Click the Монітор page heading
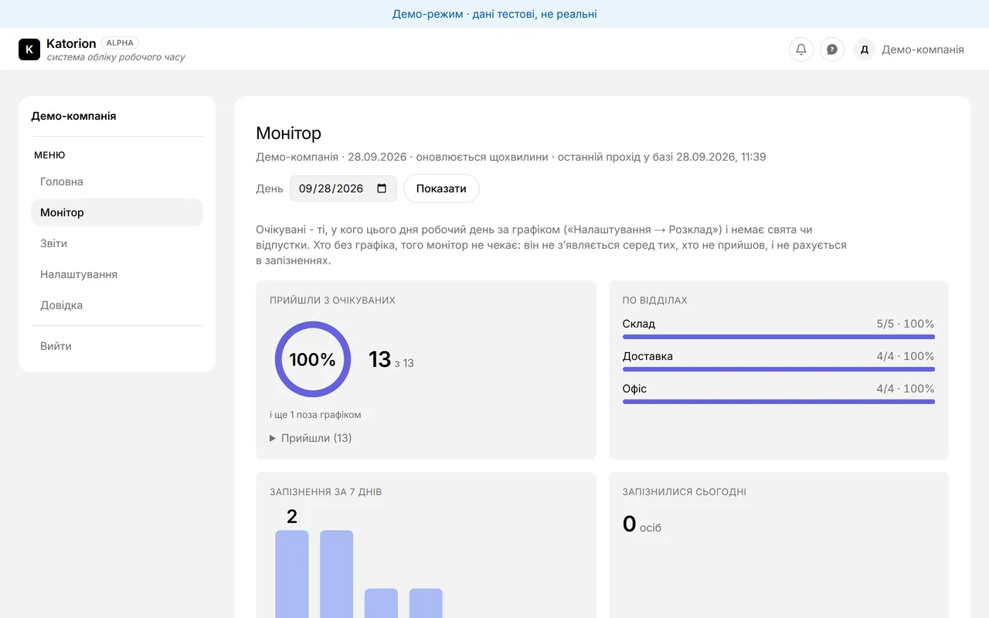This screenshot has width=989, height=618. pyautogui.click(x=288, y=133)
